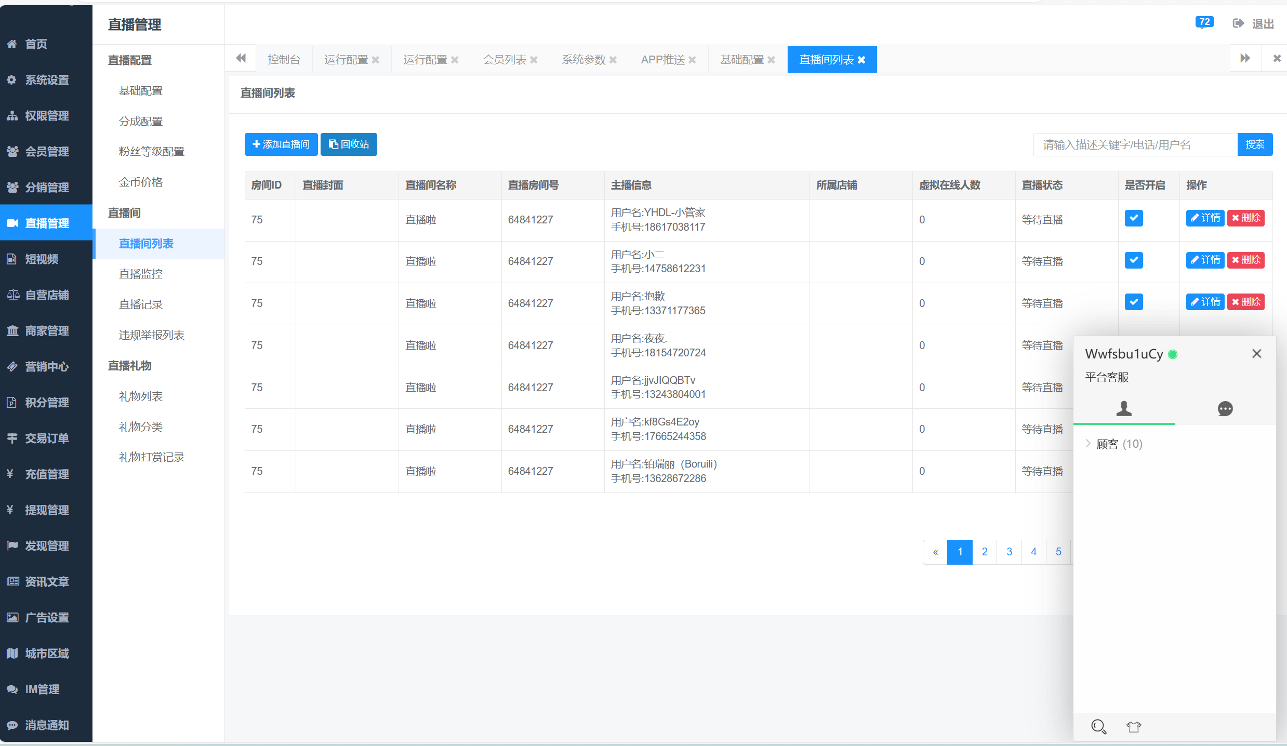Click 删除 for the 小二 row
Image resolution: width=1287 pixels, height=746 pixels.
(x=1245, y=260)
